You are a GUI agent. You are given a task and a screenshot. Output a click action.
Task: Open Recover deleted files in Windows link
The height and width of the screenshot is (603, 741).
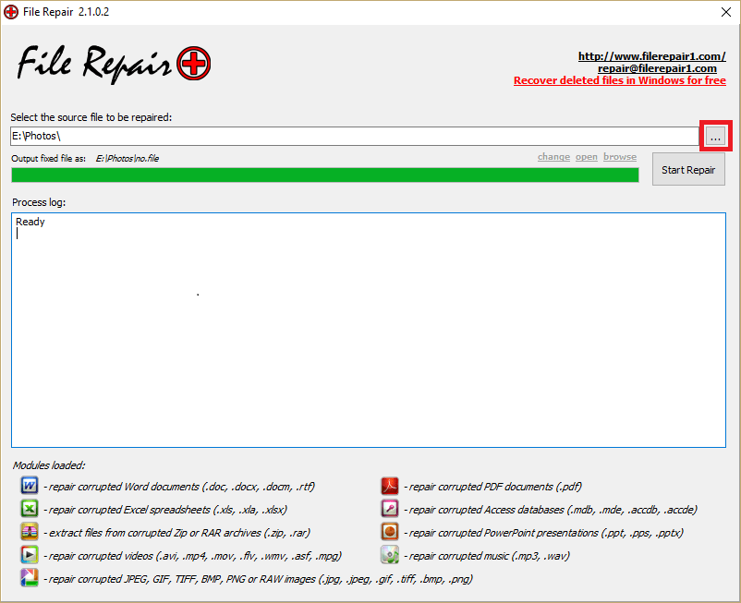tap(620, 80)
